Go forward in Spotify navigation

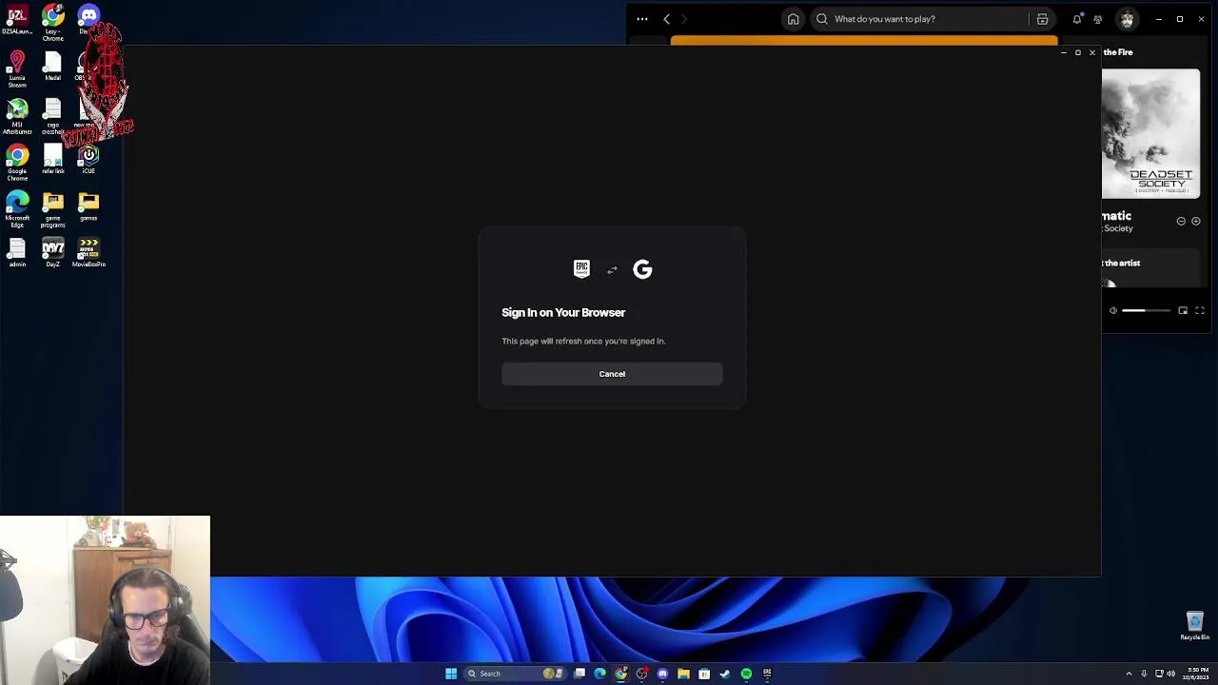(x=684, y=19)
